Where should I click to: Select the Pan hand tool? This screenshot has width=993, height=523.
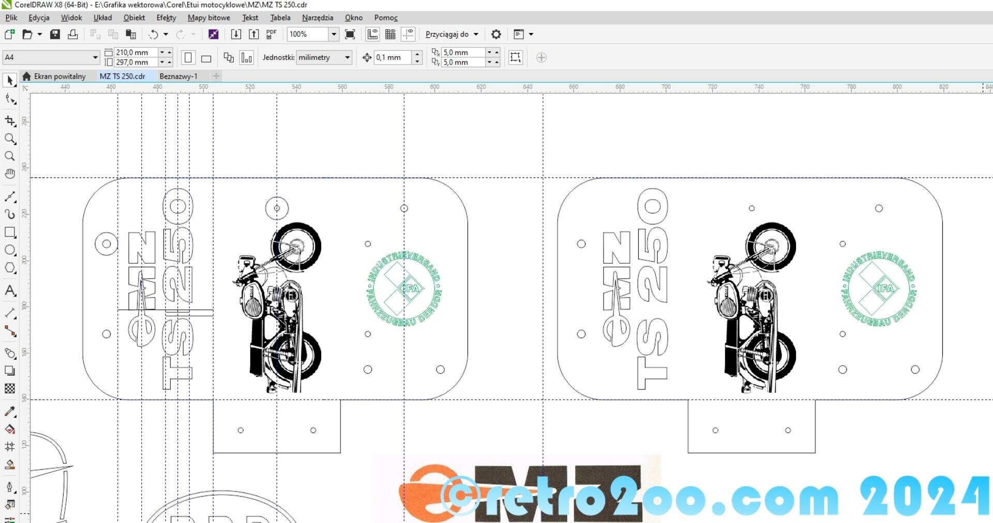10,174
